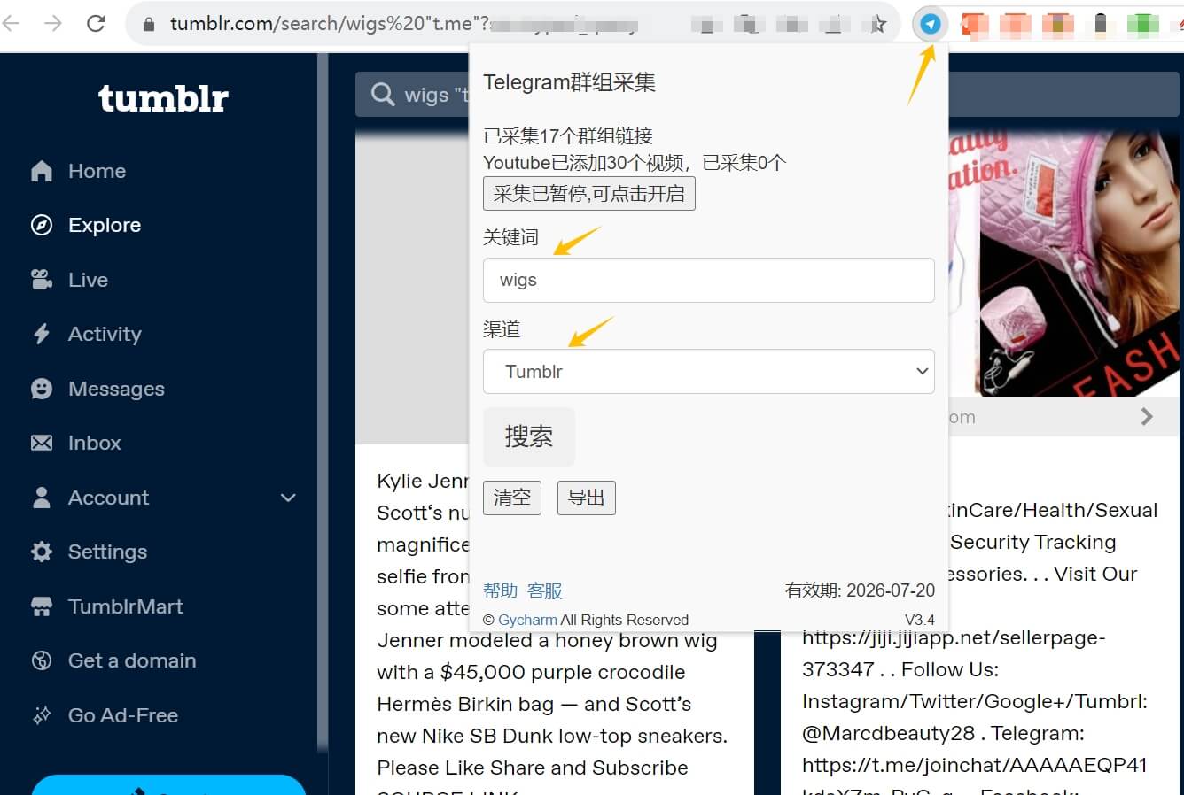Open the 渠道 Tumblr dropdown

tap(709, 372)
